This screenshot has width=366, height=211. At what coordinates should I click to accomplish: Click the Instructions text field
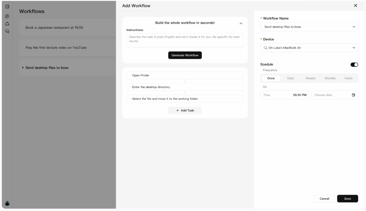185,40
